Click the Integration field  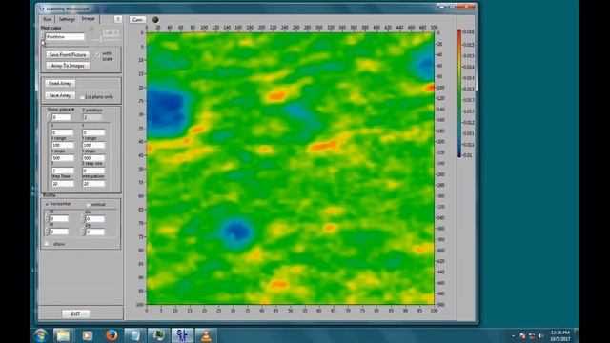pyautogui.click(x=93, y=183)
